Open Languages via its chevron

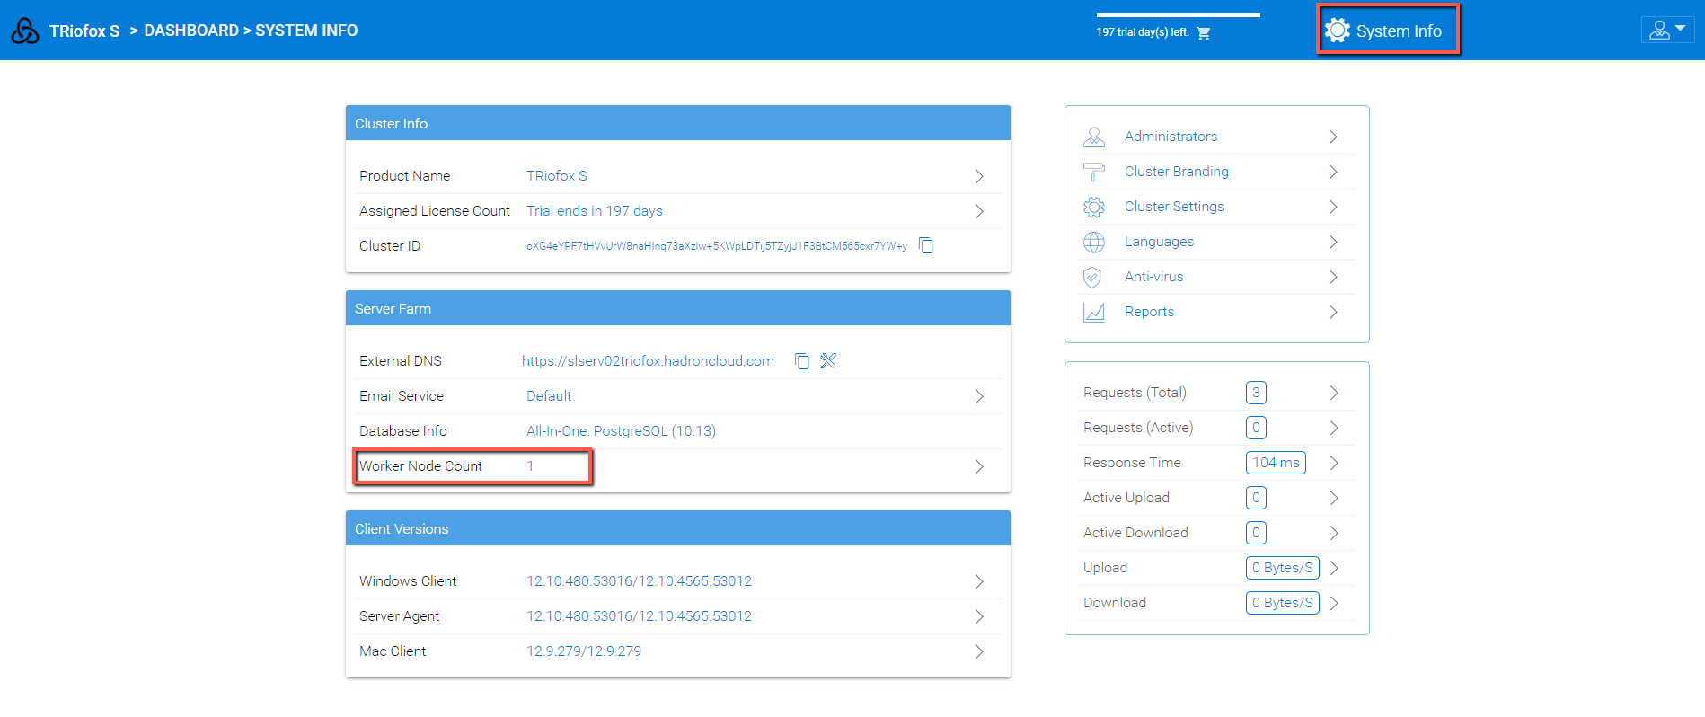coord(1333,242)
